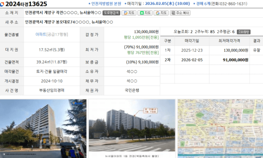263x158 pixels.
Task: Select the 오늘조회: 2 view count text
Action: (183, 32)
